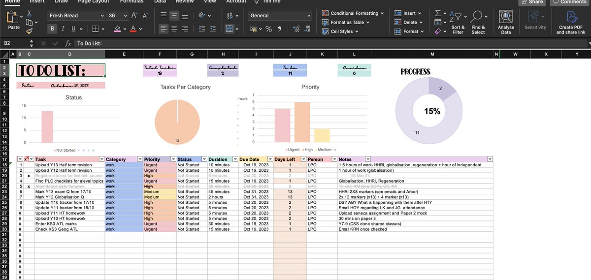Screen dimensions: 591x280
Task: Open the Page Layout ribbon tab
Action: point(94,1)
